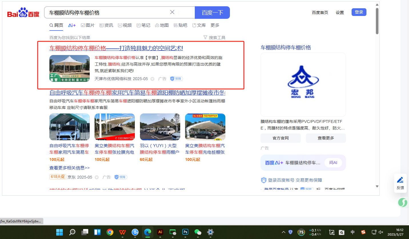Open Adobe Photoshop from the taskbar
Screen dimensions: 409x239
185,232
